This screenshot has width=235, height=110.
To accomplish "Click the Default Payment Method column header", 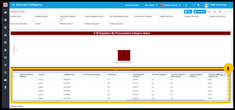I will (28, 75).
